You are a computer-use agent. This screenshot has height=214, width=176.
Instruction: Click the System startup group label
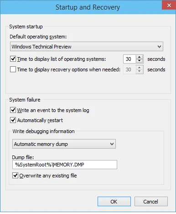click(x=26, y=27)
